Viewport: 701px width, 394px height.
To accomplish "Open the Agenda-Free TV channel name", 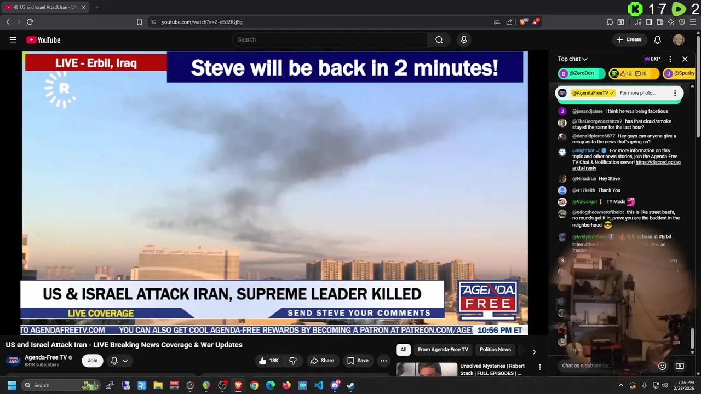I will tap(45, 357).
